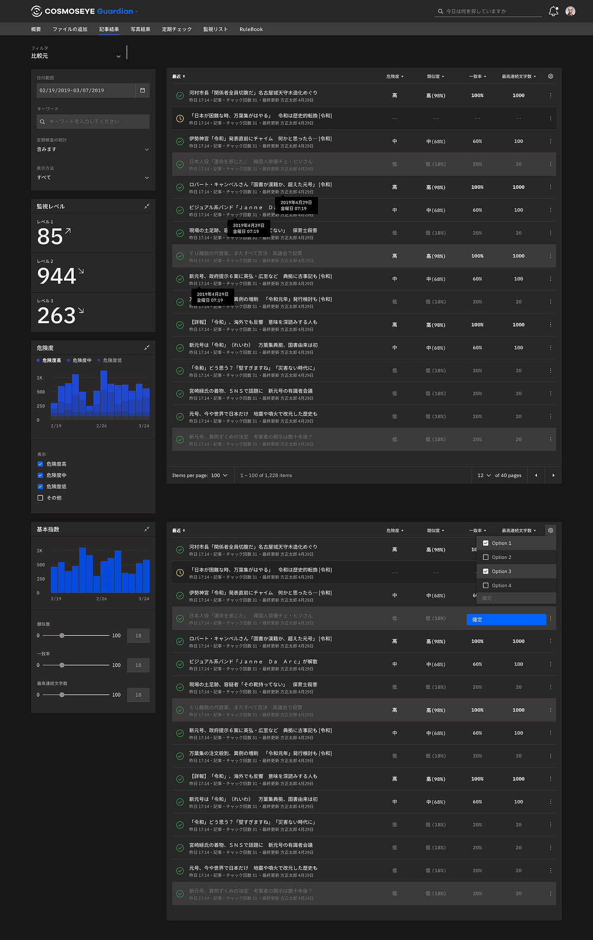This screenshot has height=940, width=593.
Task: Uncheck the 危険度高 checkbox
Action: [x=40, y=464]
